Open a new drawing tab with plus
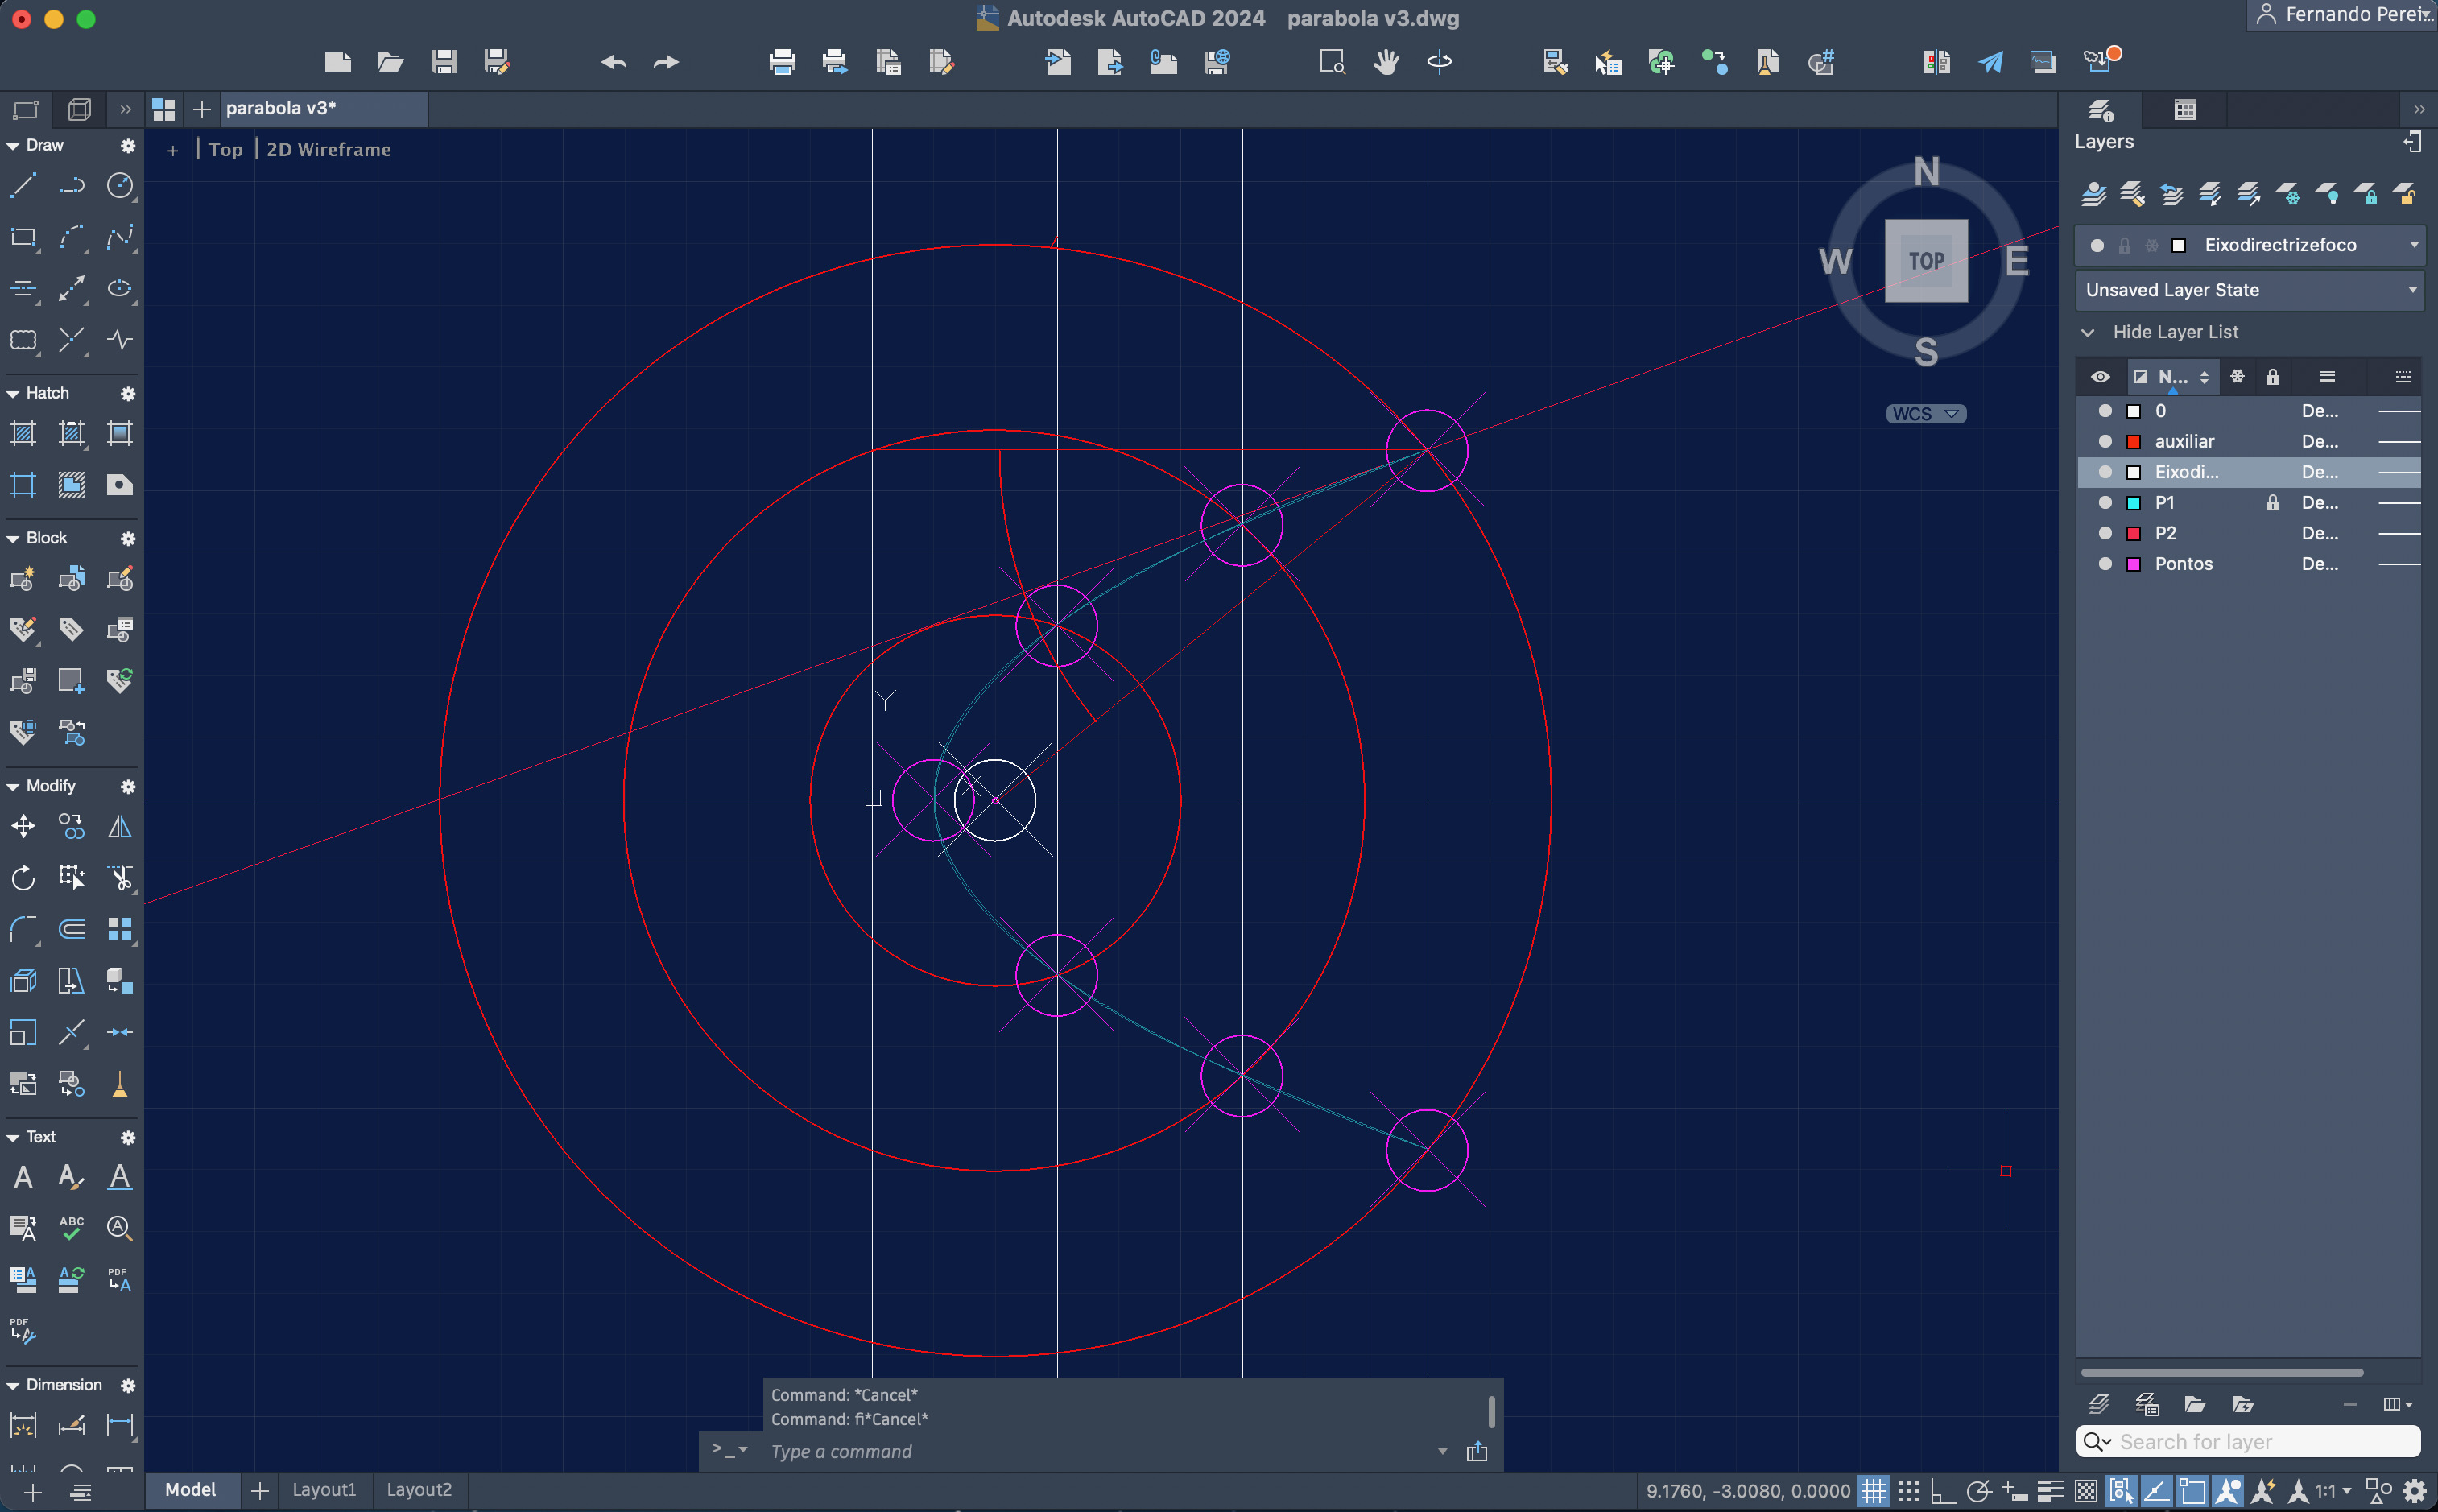This screenshot has height=1512, width=2438. point(202,109)
